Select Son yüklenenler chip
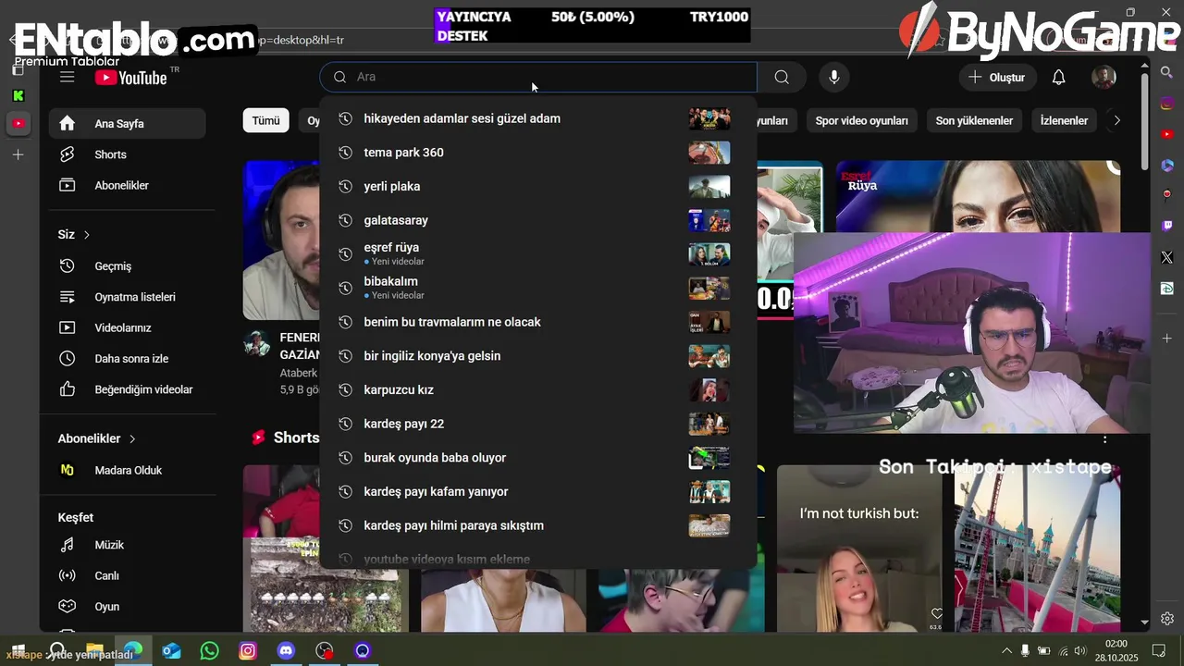Viewport: 1184px width, 666px height. (x=974, y=120)
